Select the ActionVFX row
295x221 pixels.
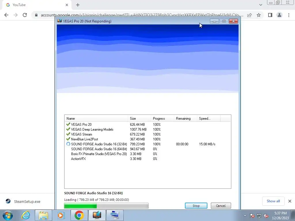[x=148, y=159]
